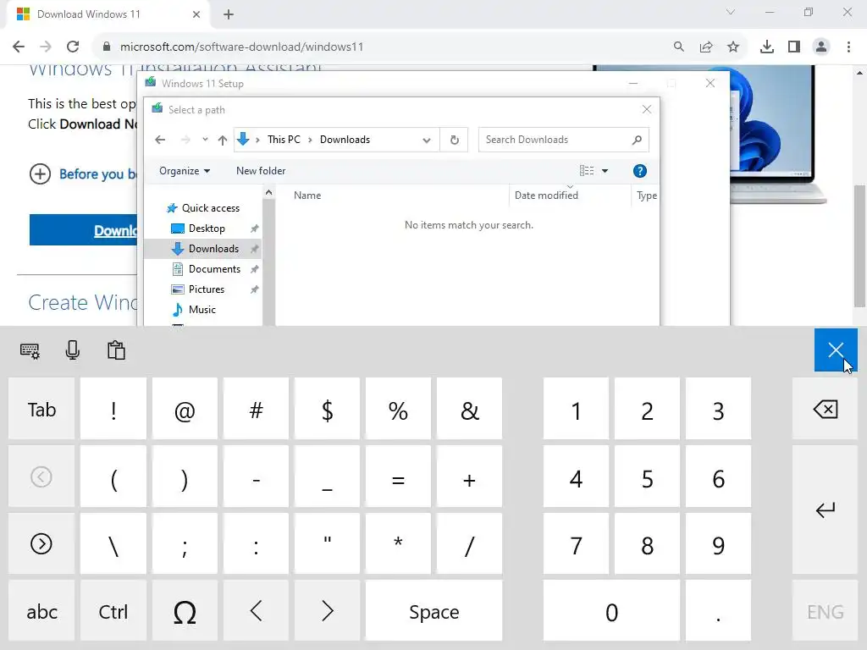Click the Search Downloads input field

(x=563, y=140)
